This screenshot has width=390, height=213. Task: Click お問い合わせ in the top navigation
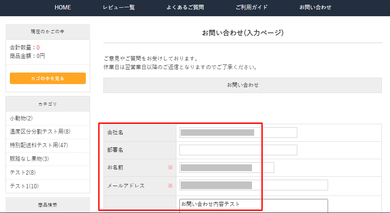point(315,7)
